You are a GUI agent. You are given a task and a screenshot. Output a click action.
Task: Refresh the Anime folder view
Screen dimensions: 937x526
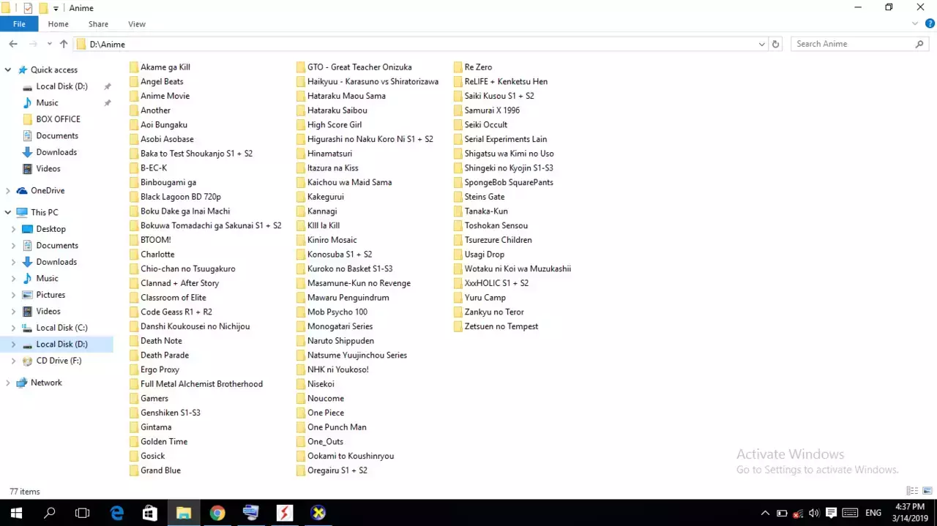click(776, 44)
